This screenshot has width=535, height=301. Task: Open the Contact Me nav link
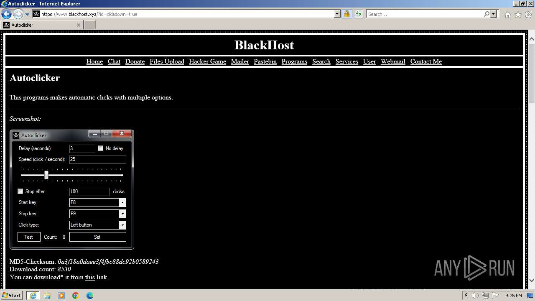tap(426, 61)
